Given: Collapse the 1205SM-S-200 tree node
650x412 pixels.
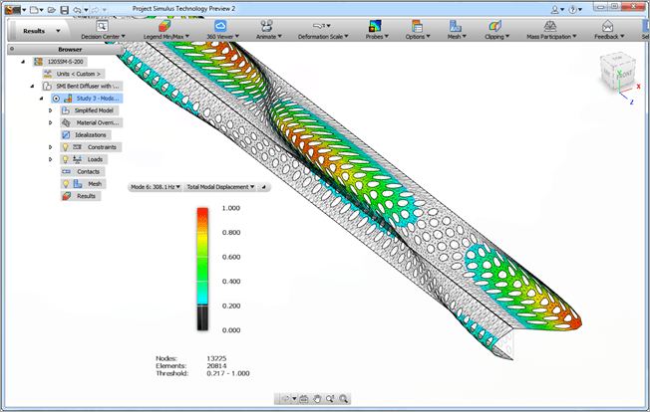Looking at the screenshot, I should click(x=23, y=62).
